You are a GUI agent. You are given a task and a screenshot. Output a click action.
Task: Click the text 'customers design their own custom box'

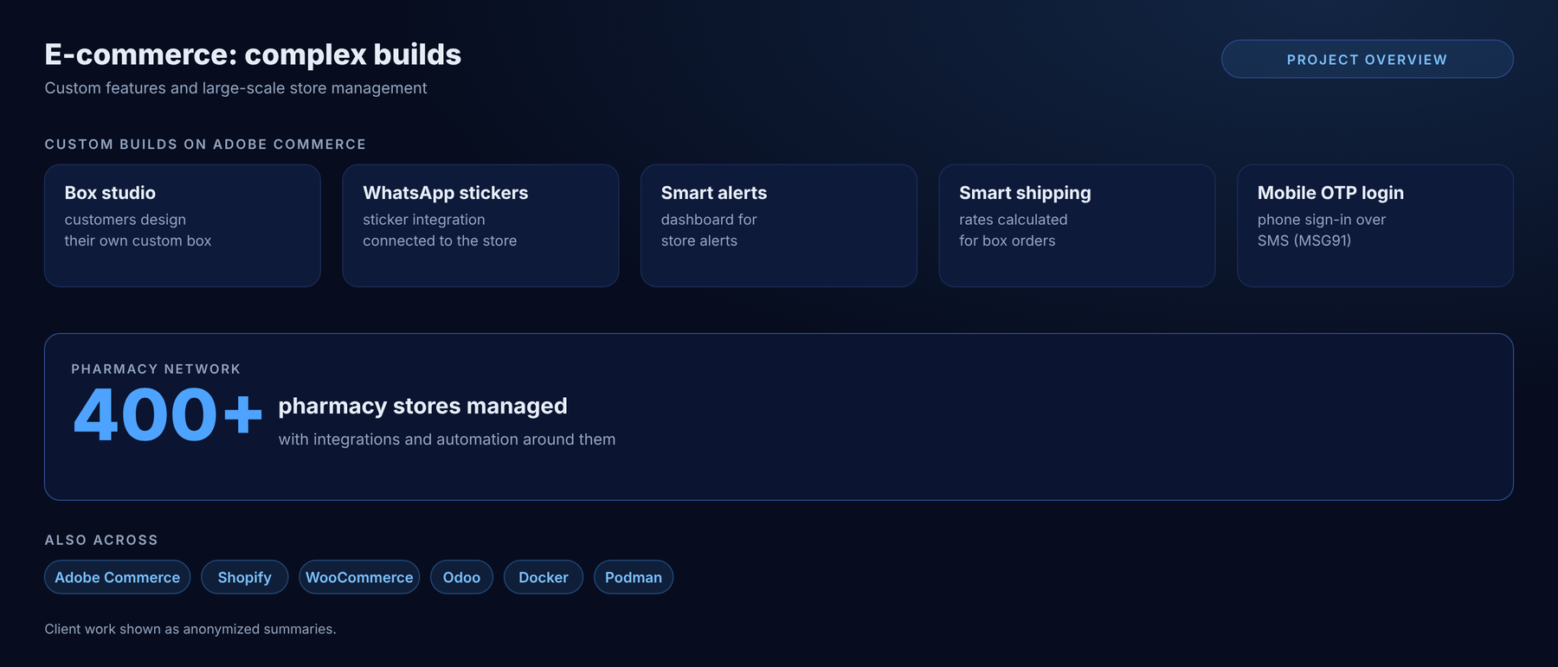click(138, 230)
